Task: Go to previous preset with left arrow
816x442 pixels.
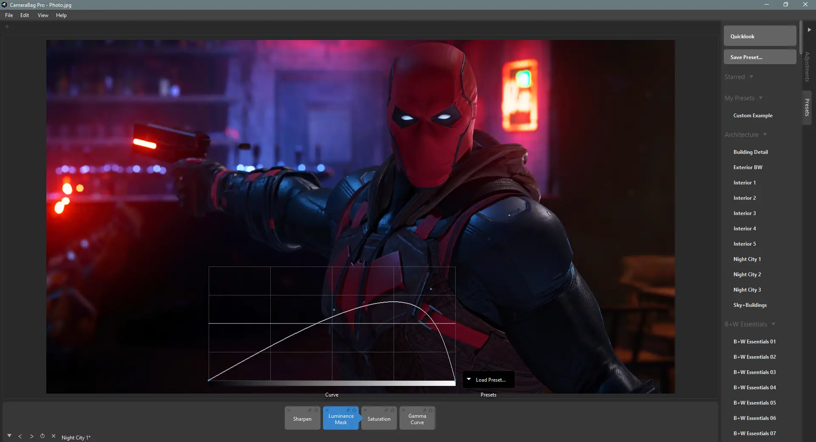Action: 20,436
